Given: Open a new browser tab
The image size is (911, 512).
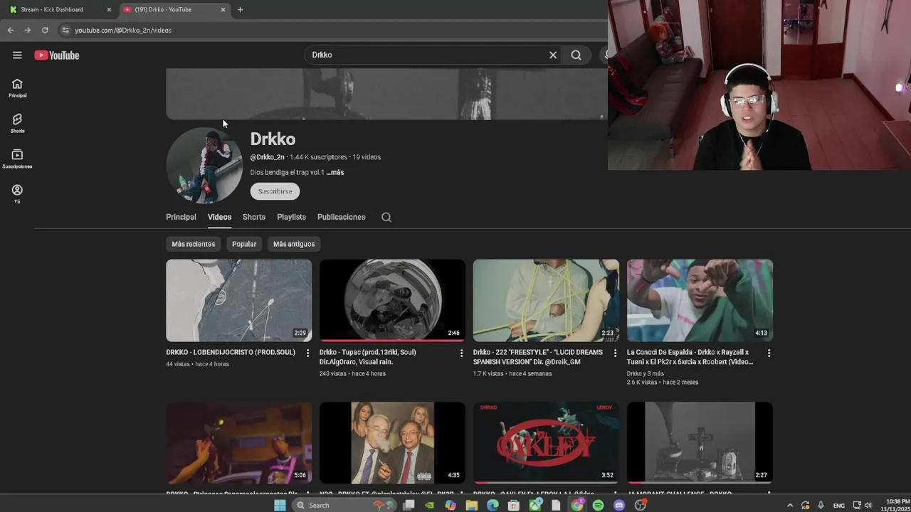Looking at the screenshot, I should pos(240,9).
